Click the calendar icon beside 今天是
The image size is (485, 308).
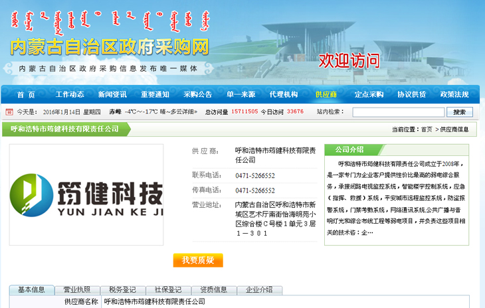[9, 112]
